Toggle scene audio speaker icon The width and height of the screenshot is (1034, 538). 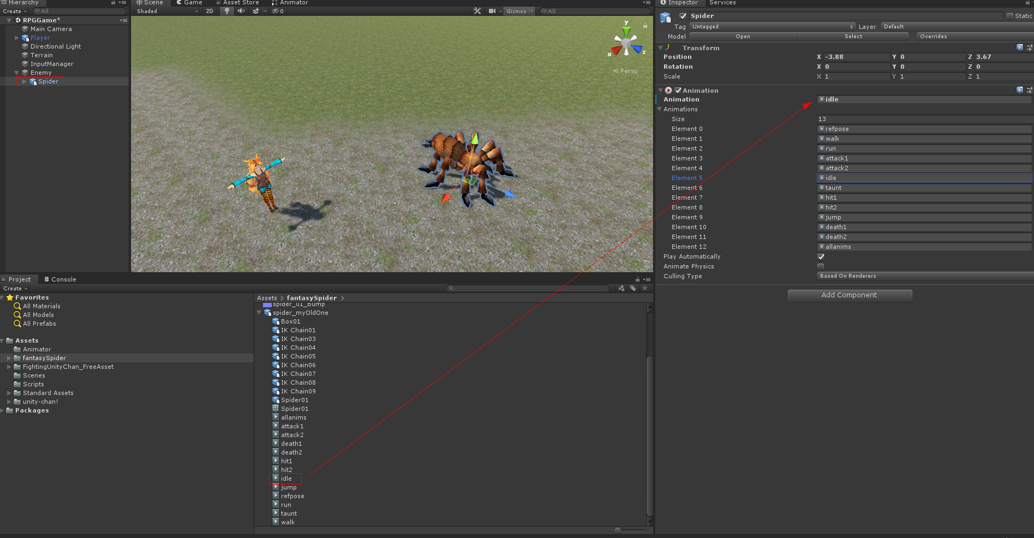coord(241,11)
